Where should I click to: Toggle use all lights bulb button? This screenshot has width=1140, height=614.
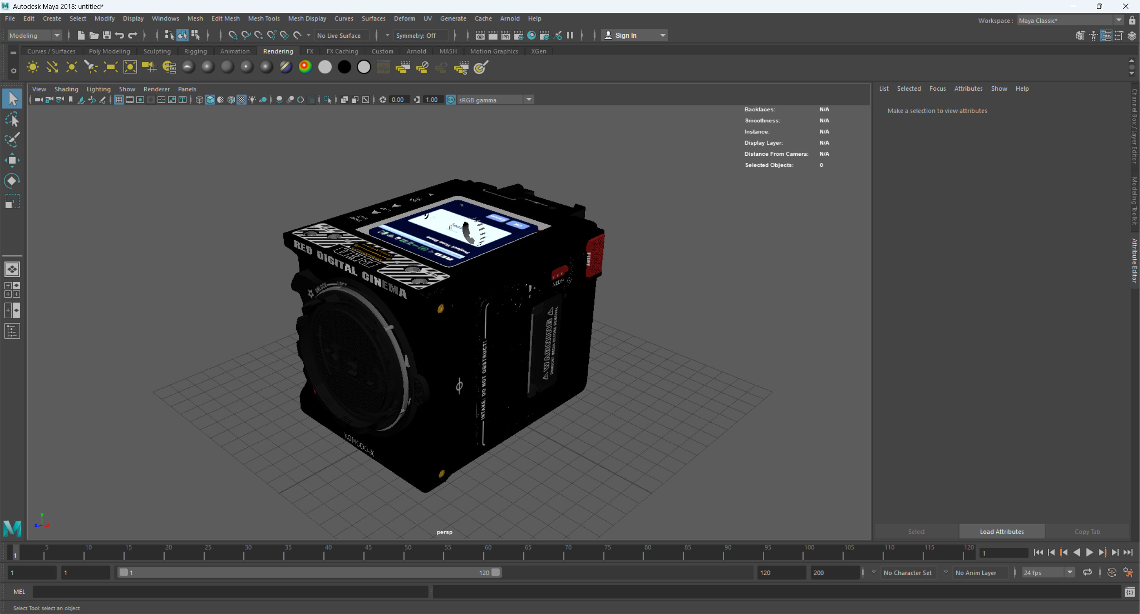tap(252, 100)
